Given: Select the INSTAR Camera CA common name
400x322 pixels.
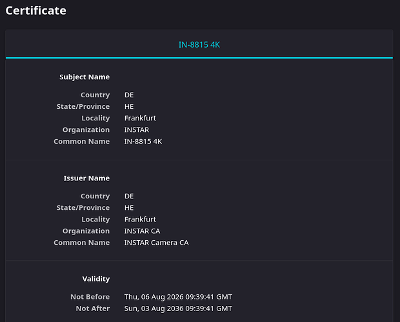Looking at the screenshot, I should tap(156, 243).
